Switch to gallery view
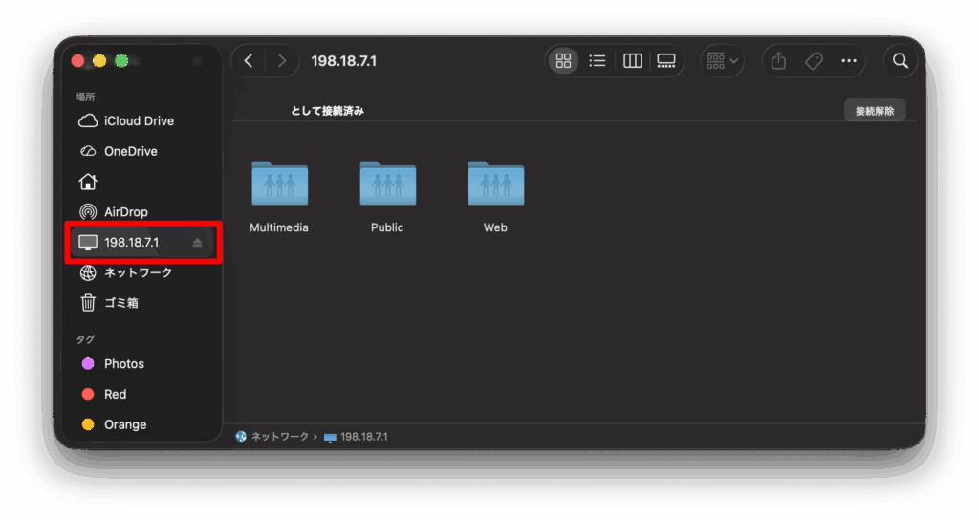This screenshot has width=979, height=520. tap(666, 61)
